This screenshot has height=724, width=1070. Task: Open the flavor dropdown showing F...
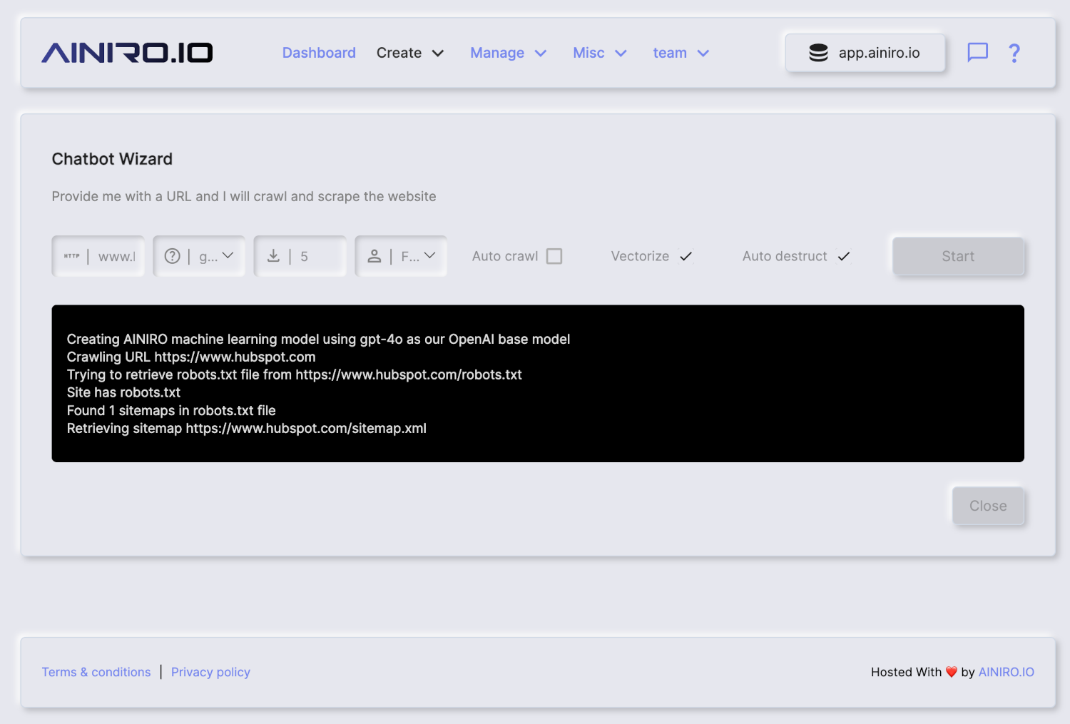(402, 256)
